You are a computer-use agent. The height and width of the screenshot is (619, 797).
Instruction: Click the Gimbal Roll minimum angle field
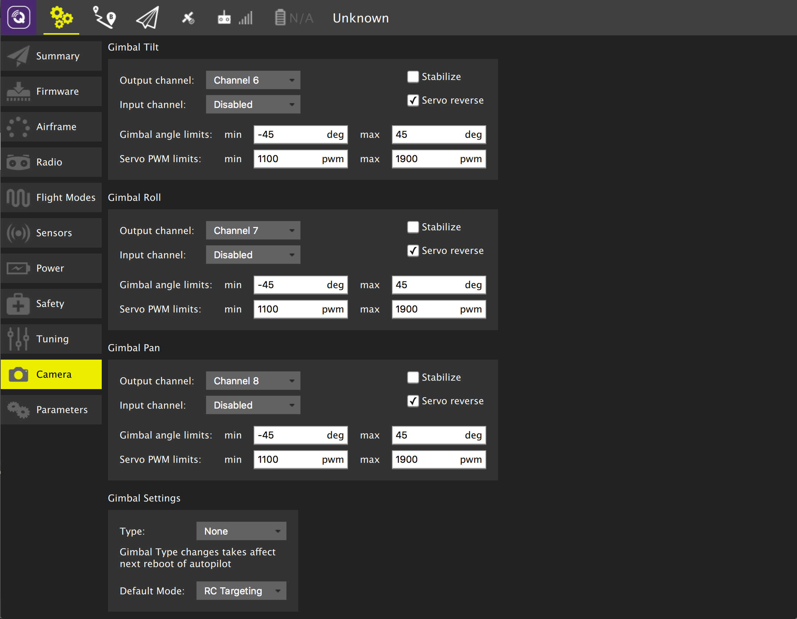pos(300,284)
